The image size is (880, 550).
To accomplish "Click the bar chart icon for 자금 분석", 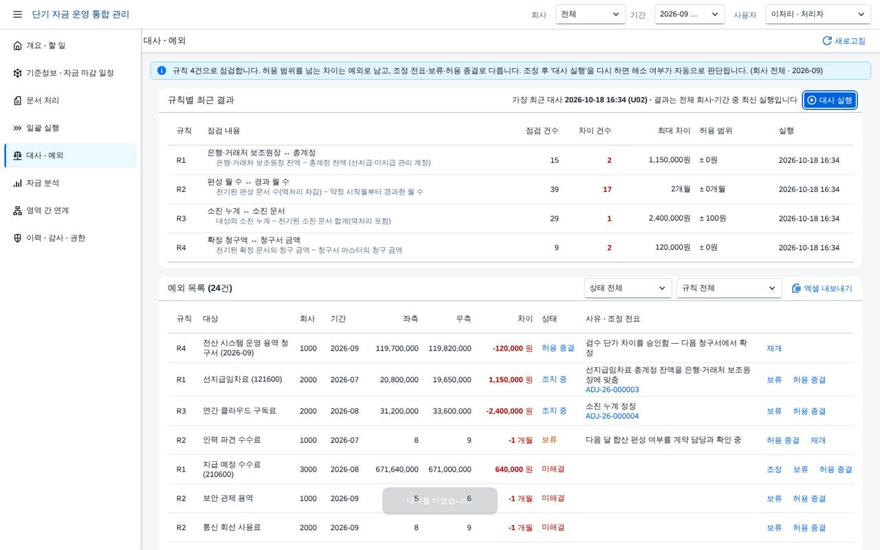I will click(18, 183).
